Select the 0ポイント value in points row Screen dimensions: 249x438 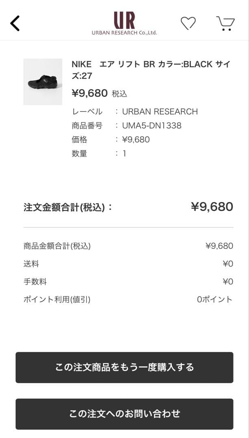tap(216, 299)
